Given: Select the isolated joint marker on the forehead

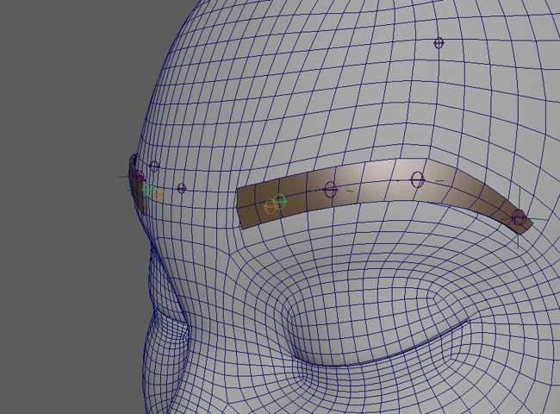Looking at the screenshot, I should (x=439, y=43).
